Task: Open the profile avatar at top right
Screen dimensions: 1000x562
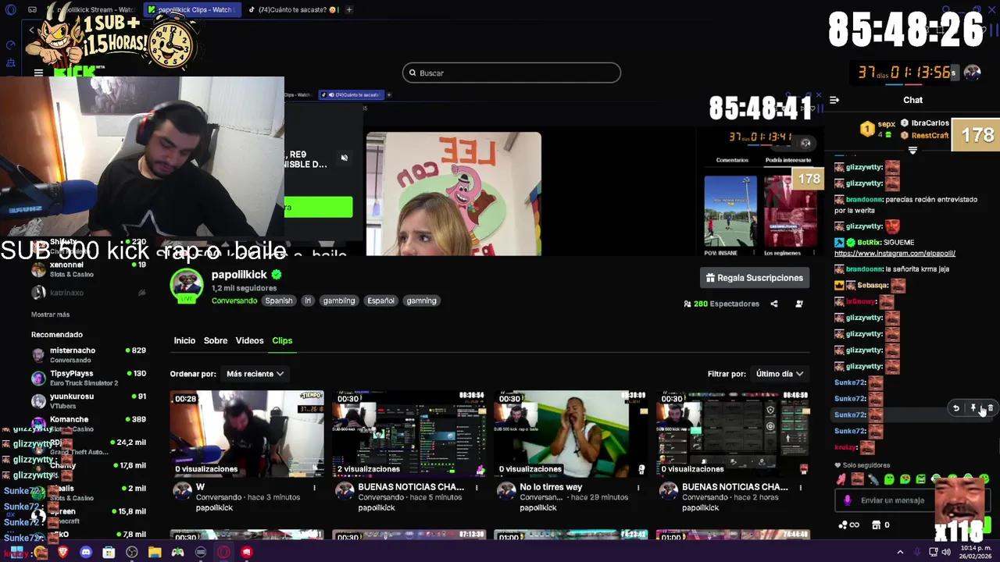Action: coord(972,73)
